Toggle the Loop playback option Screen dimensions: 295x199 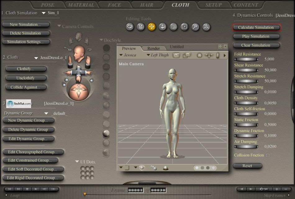pos(14,195)
